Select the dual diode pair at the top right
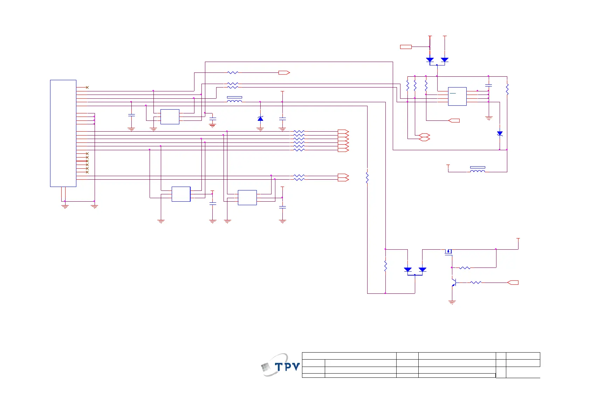Screen dimensions: 590x417 click(x=437, y=61)
